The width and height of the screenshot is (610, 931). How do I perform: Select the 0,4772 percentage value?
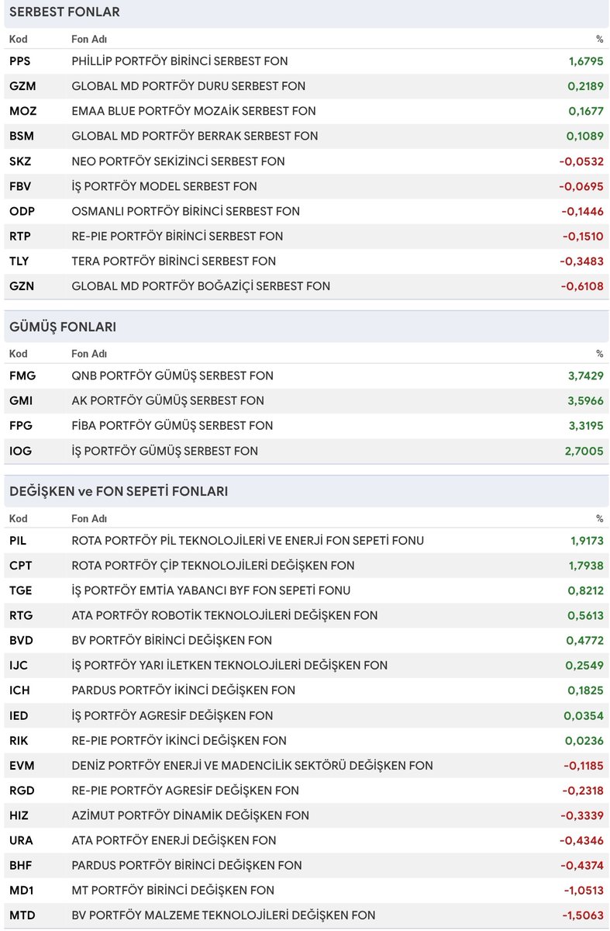(x=586, y=641)
